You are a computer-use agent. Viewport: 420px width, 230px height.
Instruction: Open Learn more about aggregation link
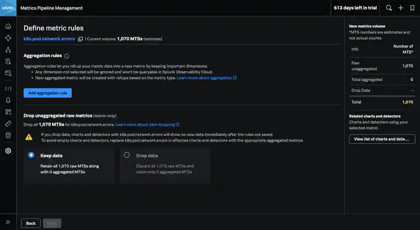coord(206,78)
